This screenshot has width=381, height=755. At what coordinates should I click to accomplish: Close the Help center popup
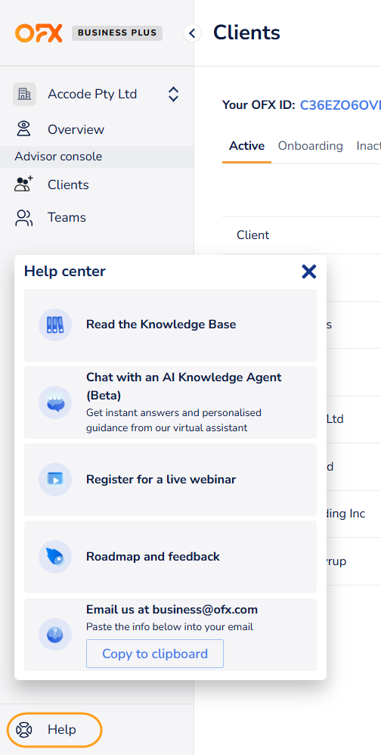coord(308,272)
